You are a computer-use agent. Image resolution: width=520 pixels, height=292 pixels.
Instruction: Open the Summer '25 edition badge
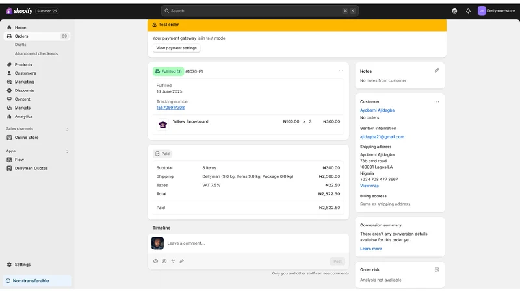[47, 11]
